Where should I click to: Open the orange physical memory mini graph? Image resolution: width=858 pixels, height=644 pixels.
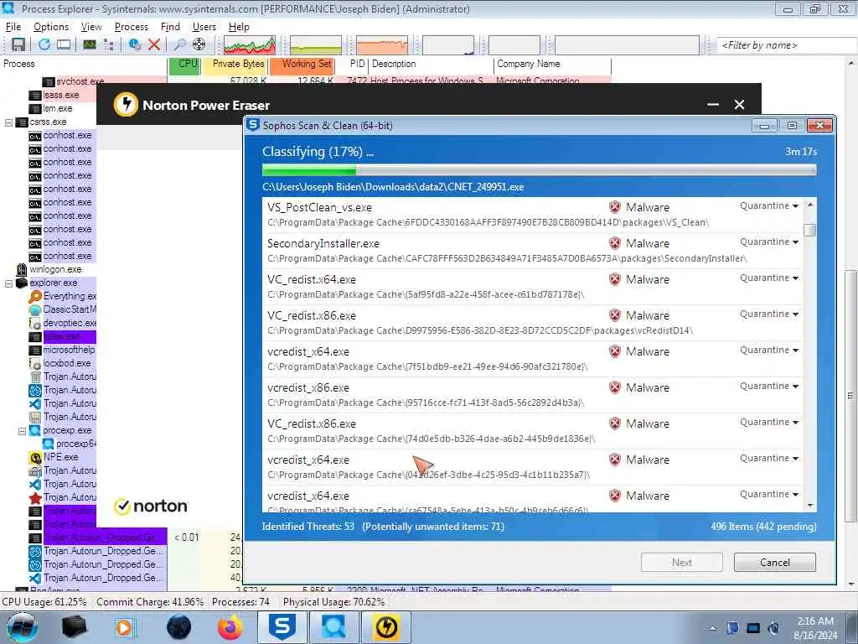click(382, 45)
